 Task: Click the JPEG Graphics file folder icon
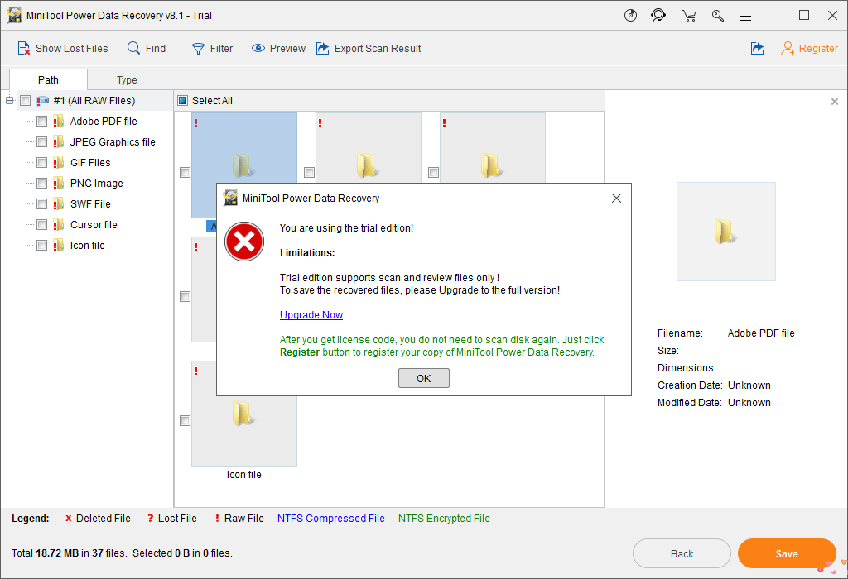tap(59, 142)
